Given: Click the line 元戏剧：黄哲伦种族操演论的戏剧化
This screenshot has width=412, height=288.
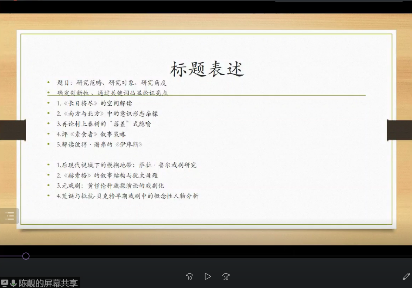Looking at the screenshot, I should click(x=110, y=186).
